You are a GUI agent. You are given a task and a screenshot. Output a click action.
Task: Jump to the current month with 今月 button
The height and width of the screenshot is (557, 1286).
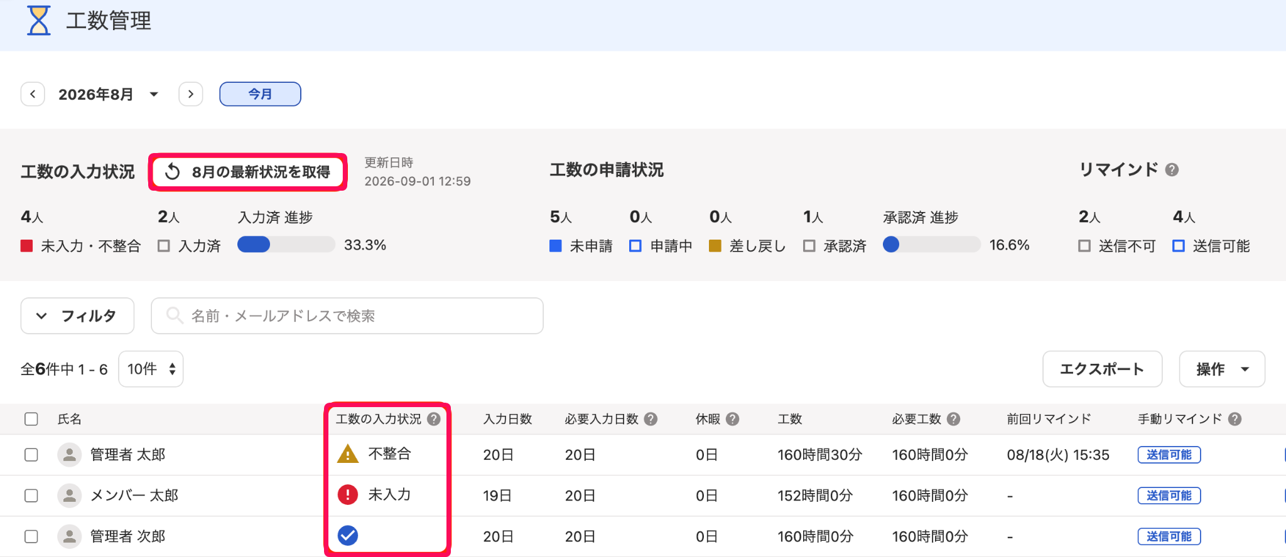(x=260, y=94)
